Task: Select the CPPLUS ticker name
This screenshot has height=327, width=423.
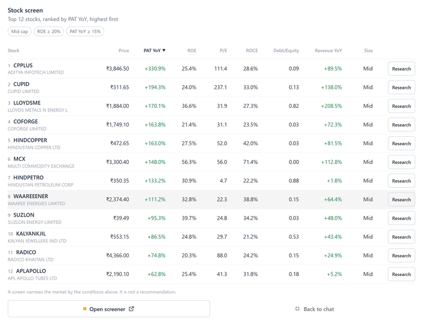Action: 23,65
